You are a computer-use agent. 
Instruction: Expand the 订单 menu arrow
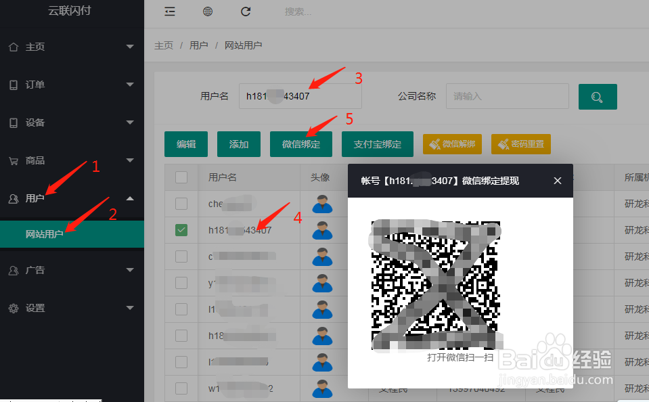(x=130, y=85)
